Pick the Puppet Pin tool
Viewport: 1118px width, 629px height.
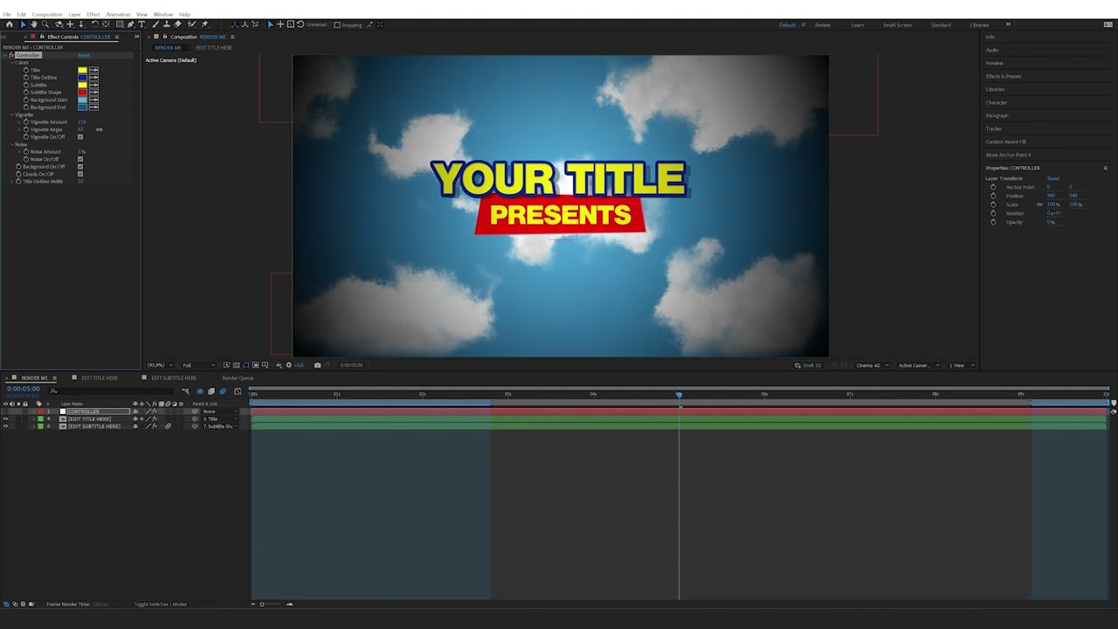pyautogui.click(x=204, y=24)
